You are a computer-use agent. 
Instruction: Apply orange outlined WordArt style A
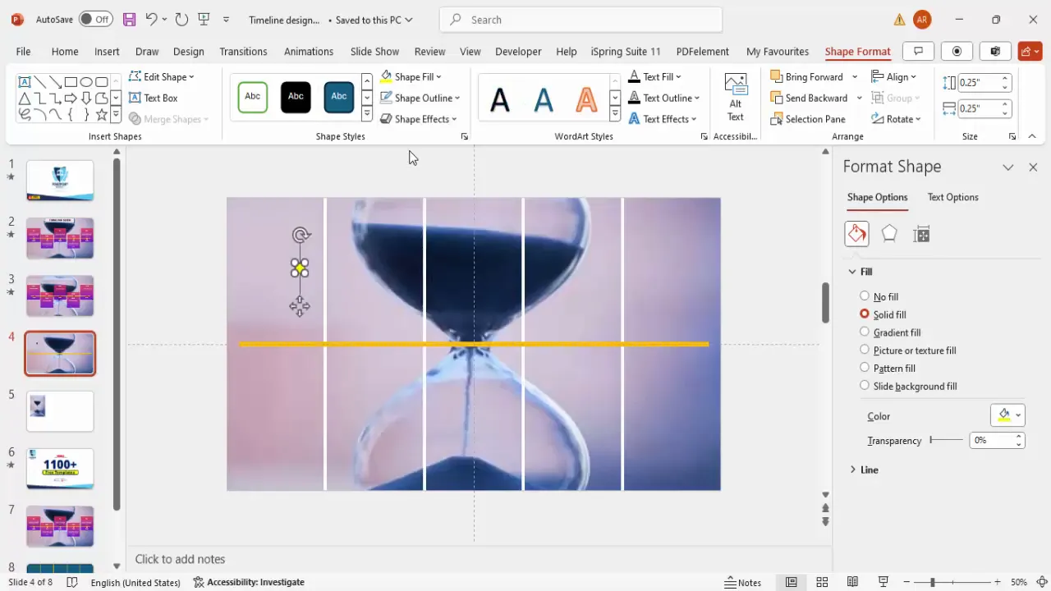(x=586, y=99)
